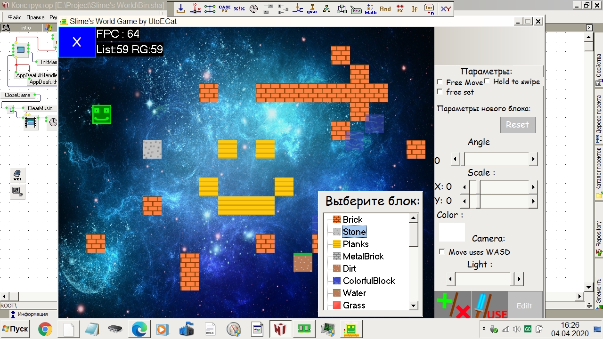Click the %!% format toolbar icon
Image resolution: width=603 pixels, height=339 pixels.
(239, 8)
